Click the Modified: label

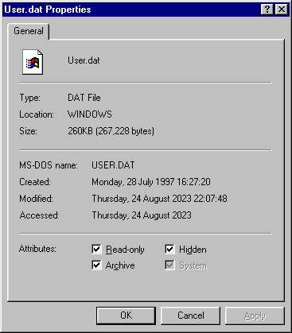(36, 199)
